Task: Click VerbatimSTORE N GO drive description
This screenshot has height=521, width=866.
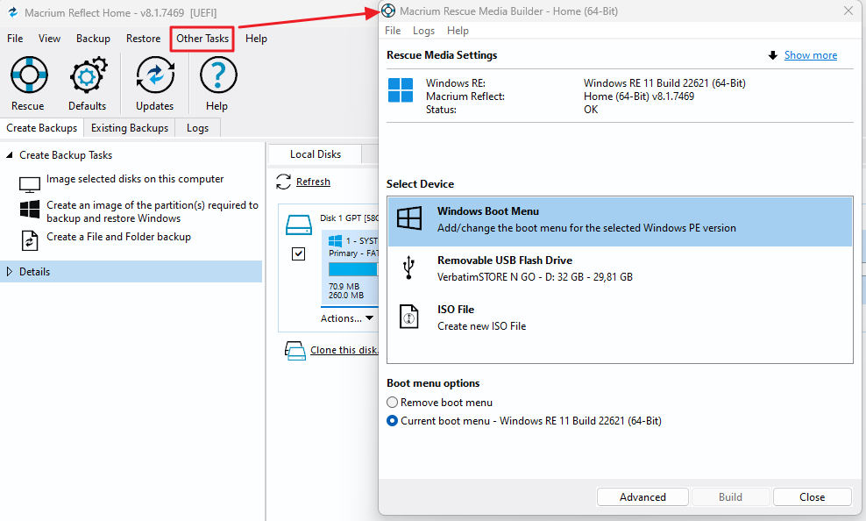Action: click(x=535, y=277)
